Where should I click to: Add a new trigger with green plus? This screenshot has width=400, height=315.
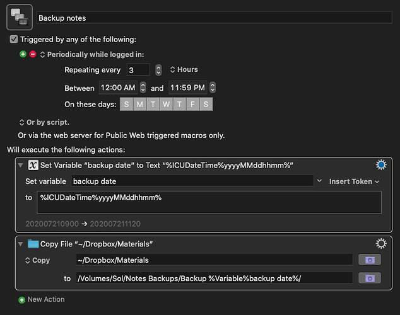pyautogui.click(x=23, y=54)
